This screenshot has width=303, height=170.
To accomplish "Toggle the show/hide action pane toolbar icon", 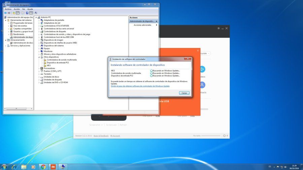I will (x=31, y=13).
